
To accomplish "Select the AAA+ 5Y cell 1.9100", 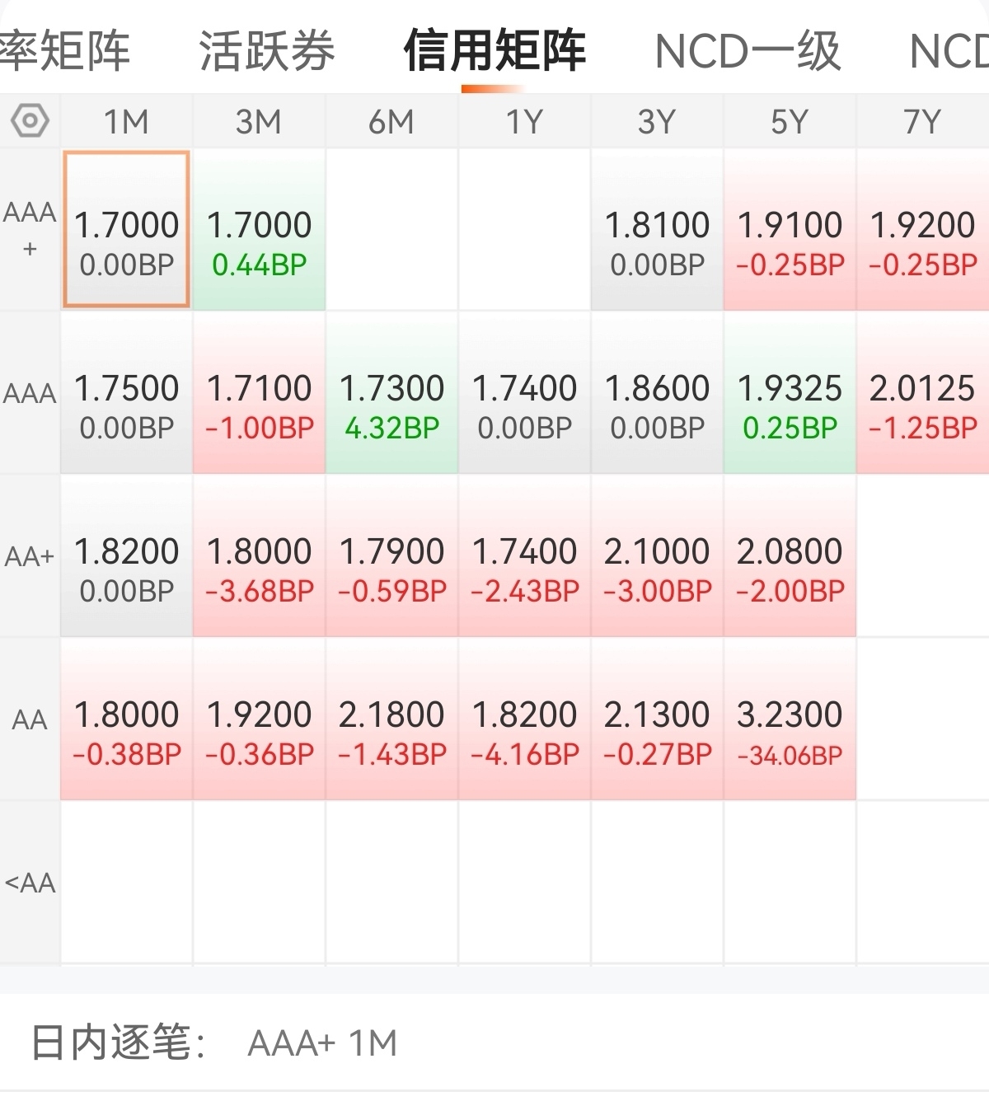I will (x=790, y=230).
